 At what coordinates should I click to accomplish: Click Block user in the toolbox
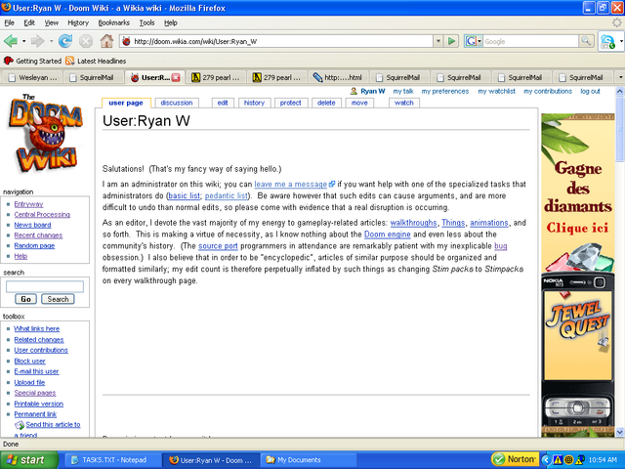click(29, 361)
